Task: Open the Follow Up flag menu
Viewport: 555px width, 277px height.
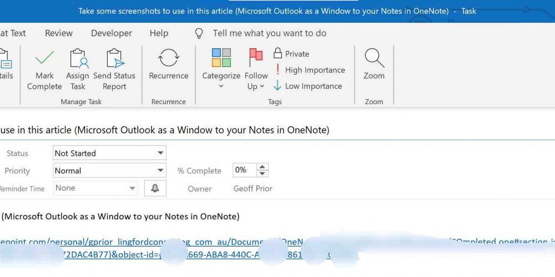Action: point(256,69)
